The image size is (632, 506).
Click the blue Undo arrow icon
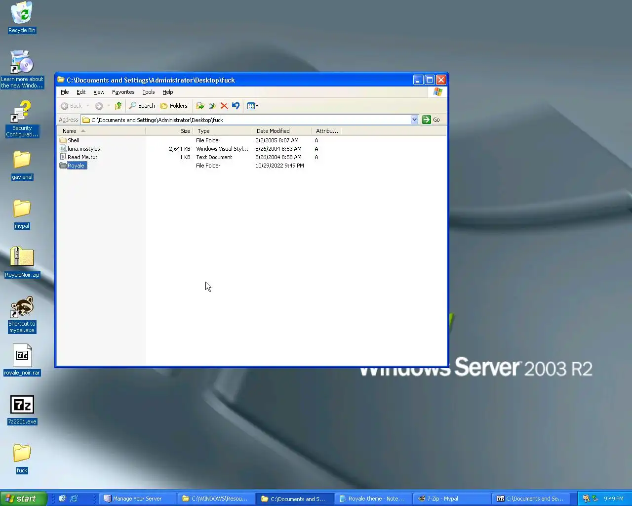click(x=236, y=106)
